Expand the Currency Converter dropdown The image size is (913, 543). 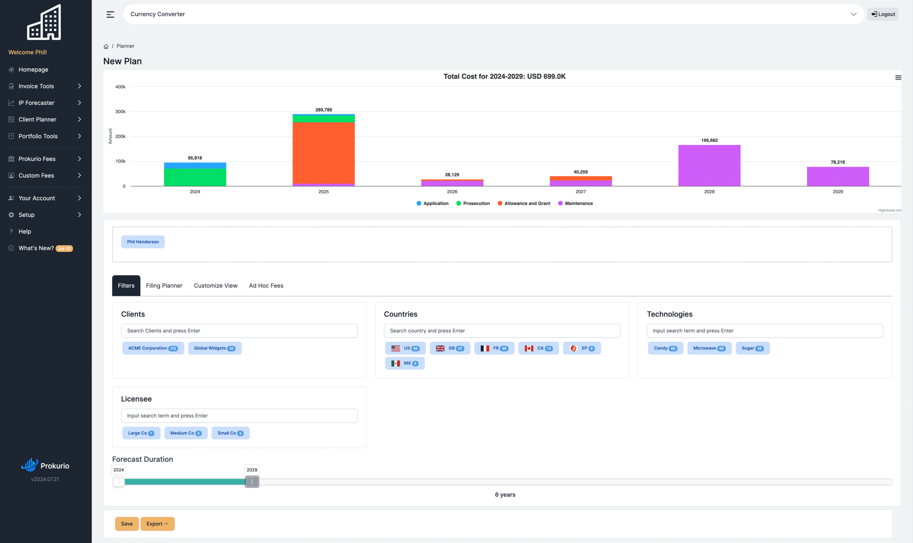click(x=853, y=14)
